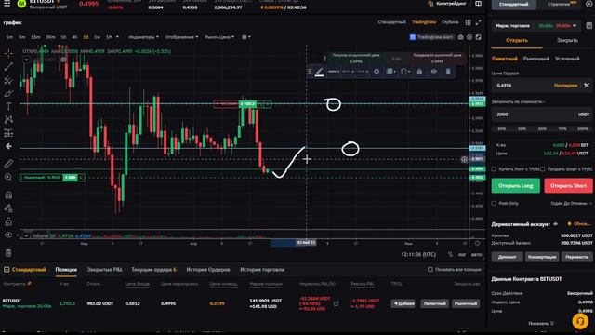Open the Рыноч.Цена dropdown
Screen dimensions: 595x335
click(x=219, y=37)
